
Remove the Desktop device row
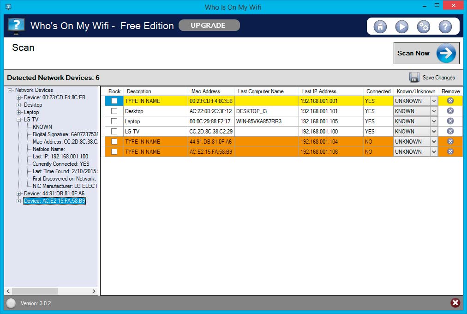[450, 111]
